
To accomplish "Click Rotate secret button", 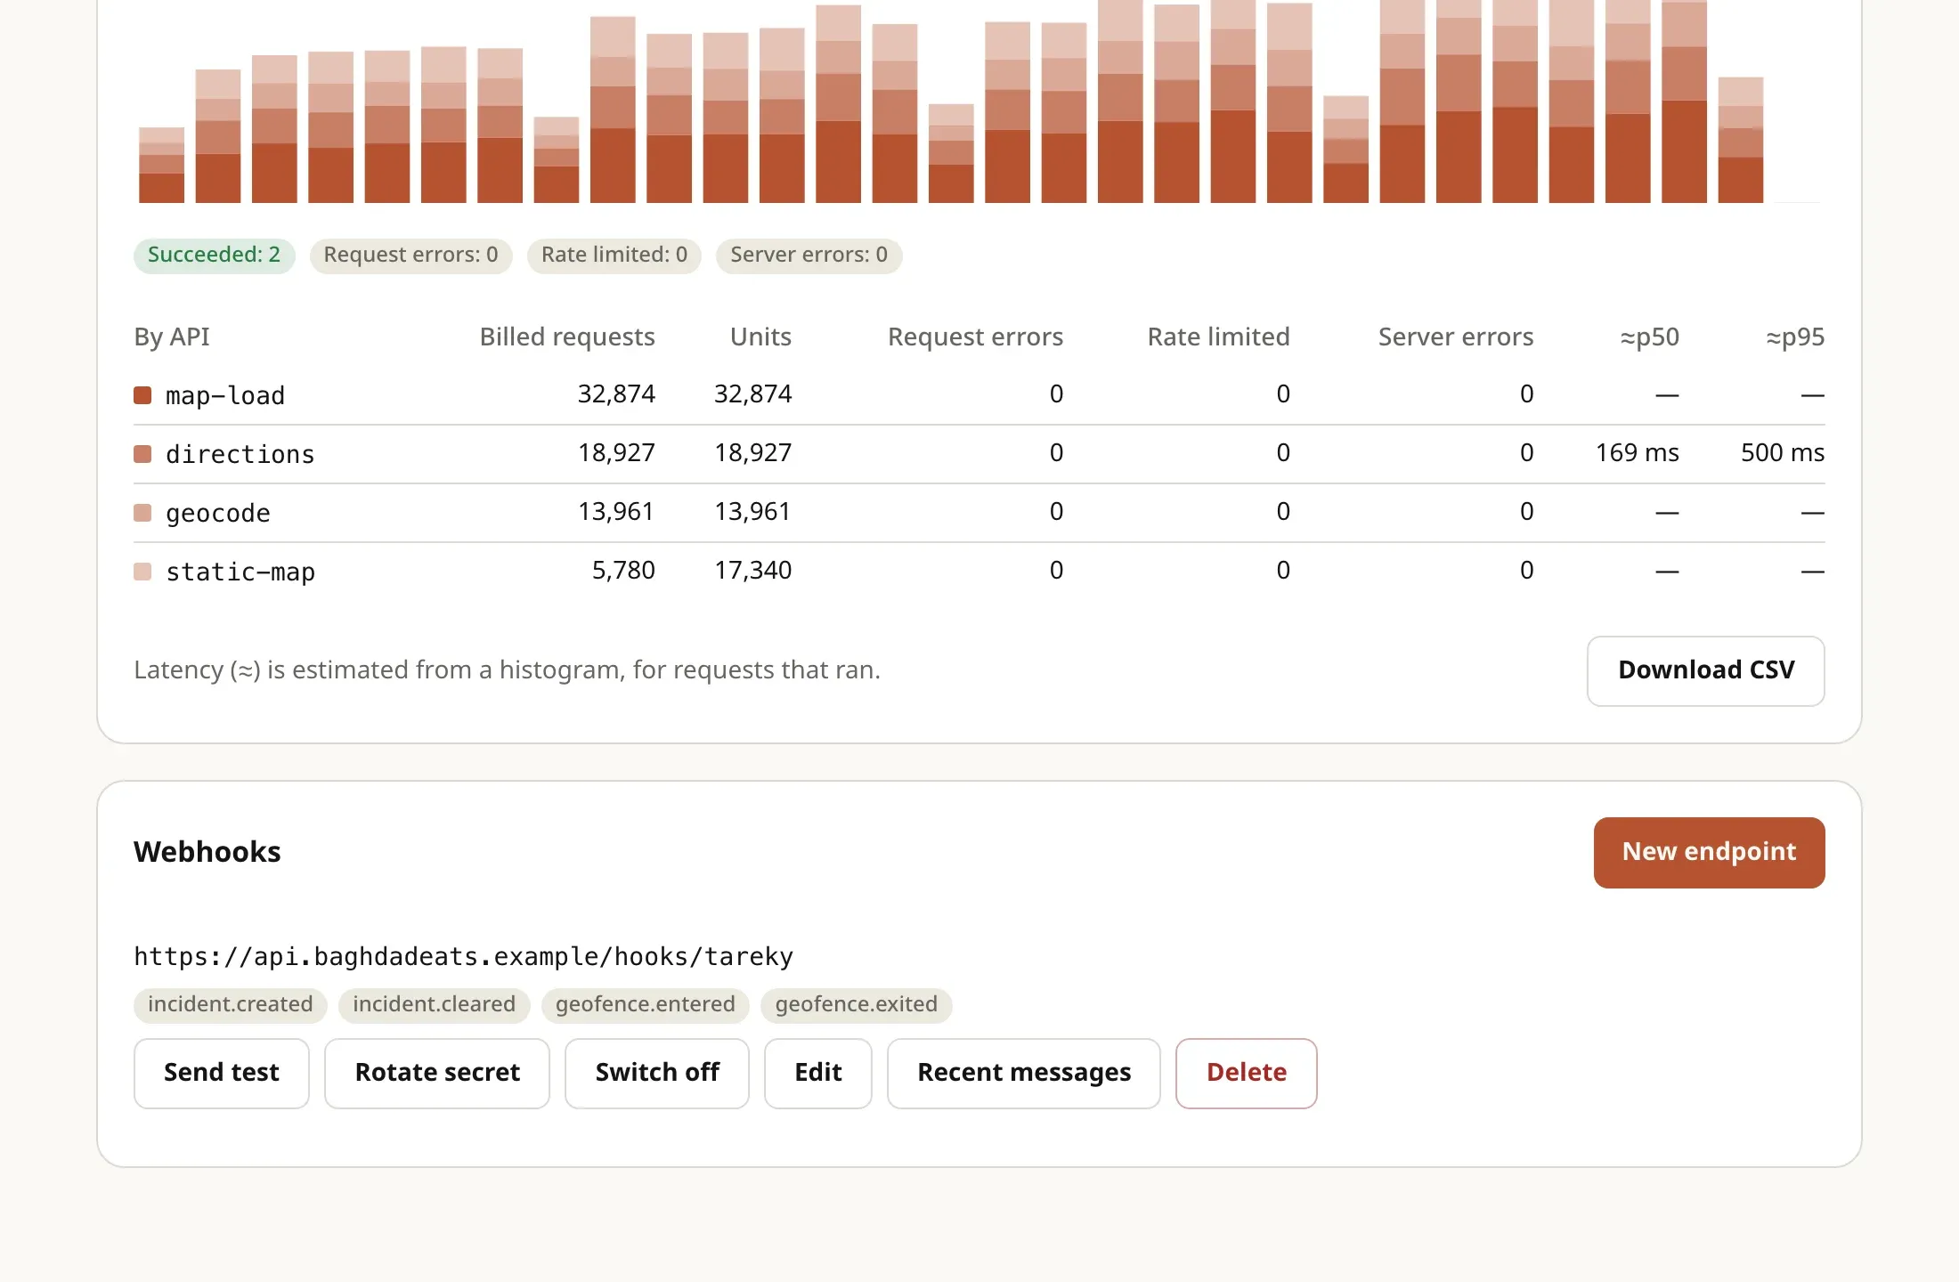I will [437, 1073].
